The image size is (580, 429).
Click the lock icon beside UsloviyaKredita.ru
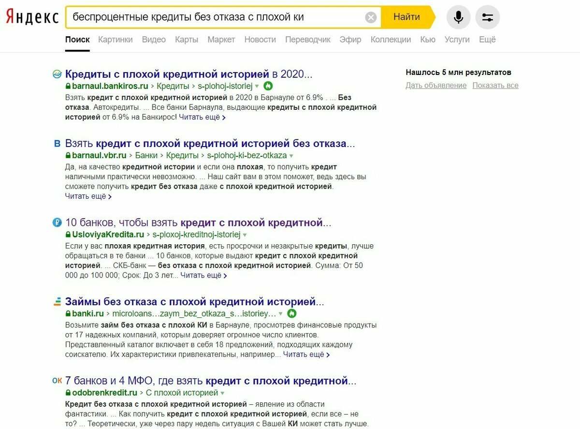point(68,235)
